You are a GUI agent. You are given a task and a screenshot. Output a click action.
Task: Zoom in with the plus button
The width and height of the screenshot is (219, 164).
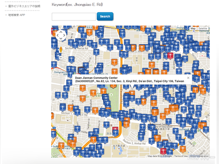[61, 58]
